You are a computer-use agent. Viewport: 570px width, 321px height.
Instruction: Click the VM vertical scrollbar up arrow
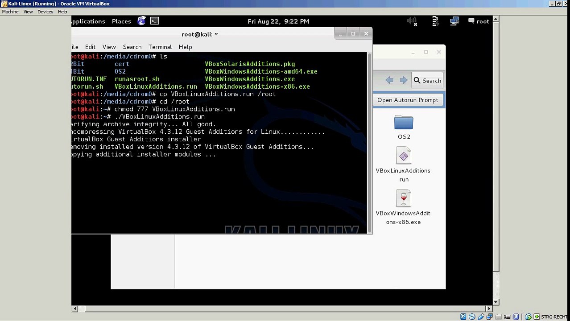tap(496, 19)
